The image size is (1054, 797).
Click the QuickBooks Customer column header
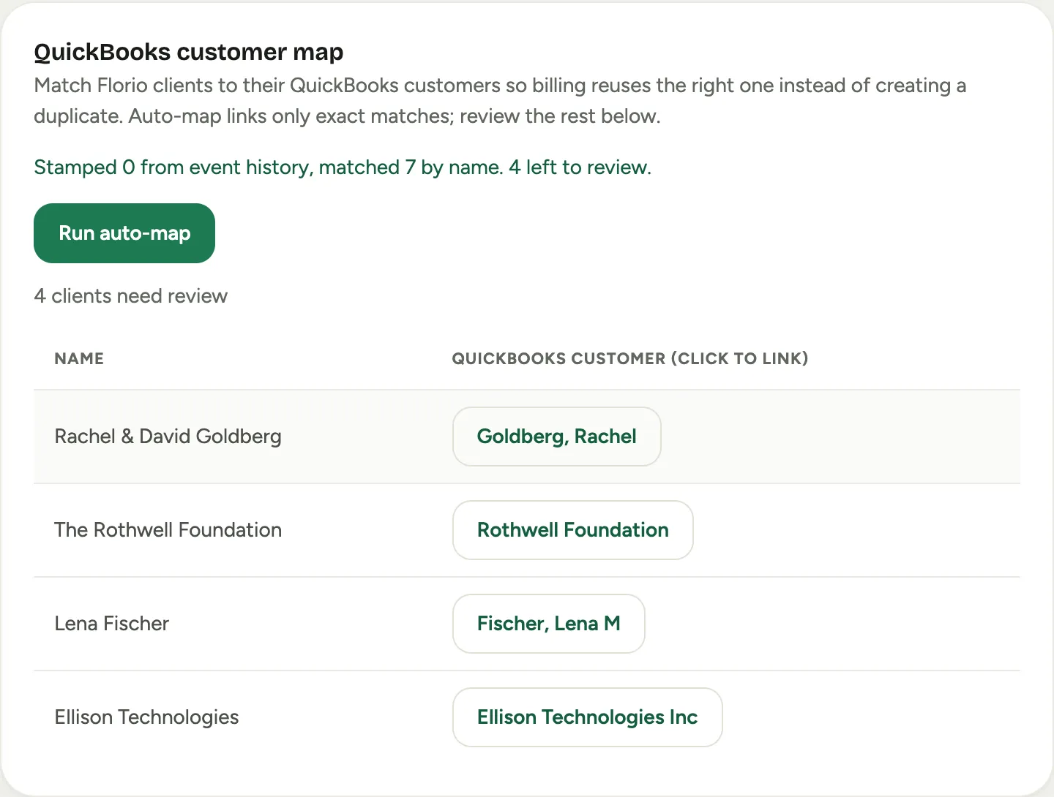(629, 358)
